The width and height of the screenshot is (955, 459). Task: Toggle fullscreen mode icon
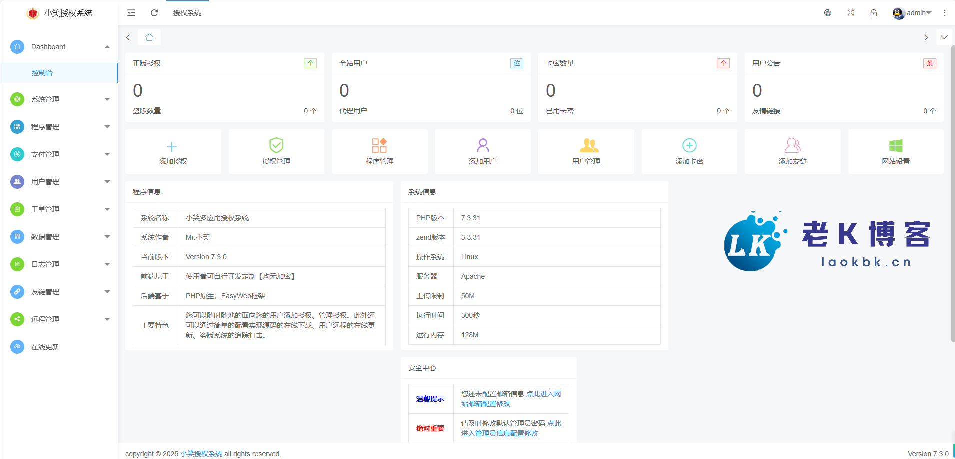[x=851, y=13]
